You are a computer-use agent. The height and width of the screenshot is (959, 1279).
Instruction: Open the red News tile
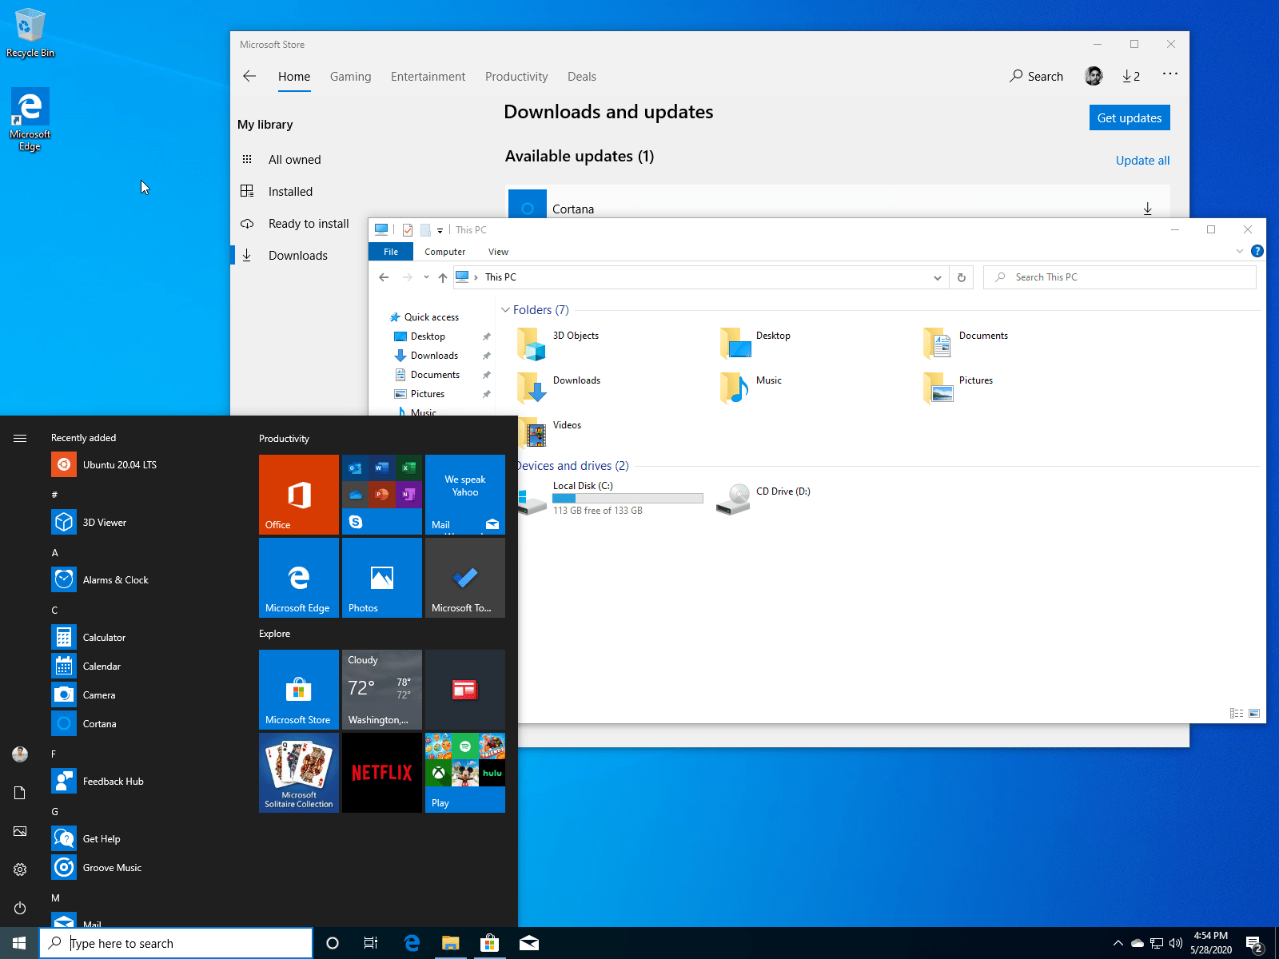[x=465, y=690]
